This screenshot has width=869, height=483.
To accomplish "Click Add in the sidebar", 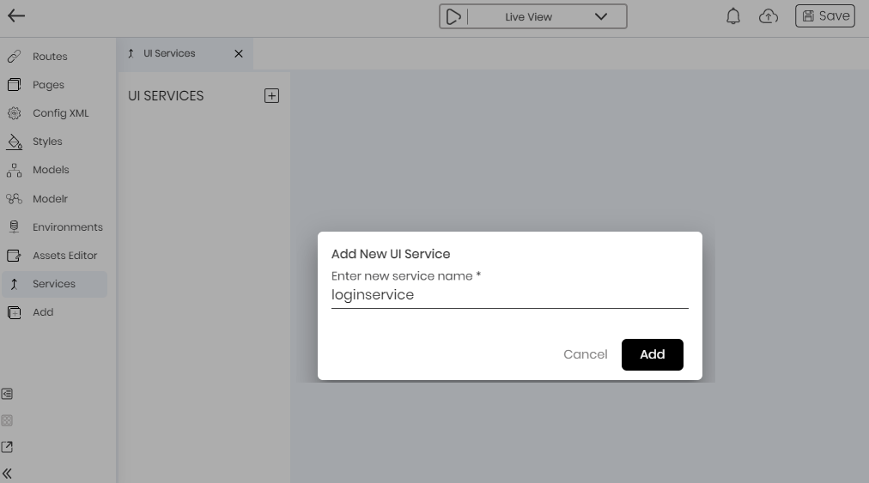I will 43,312.
